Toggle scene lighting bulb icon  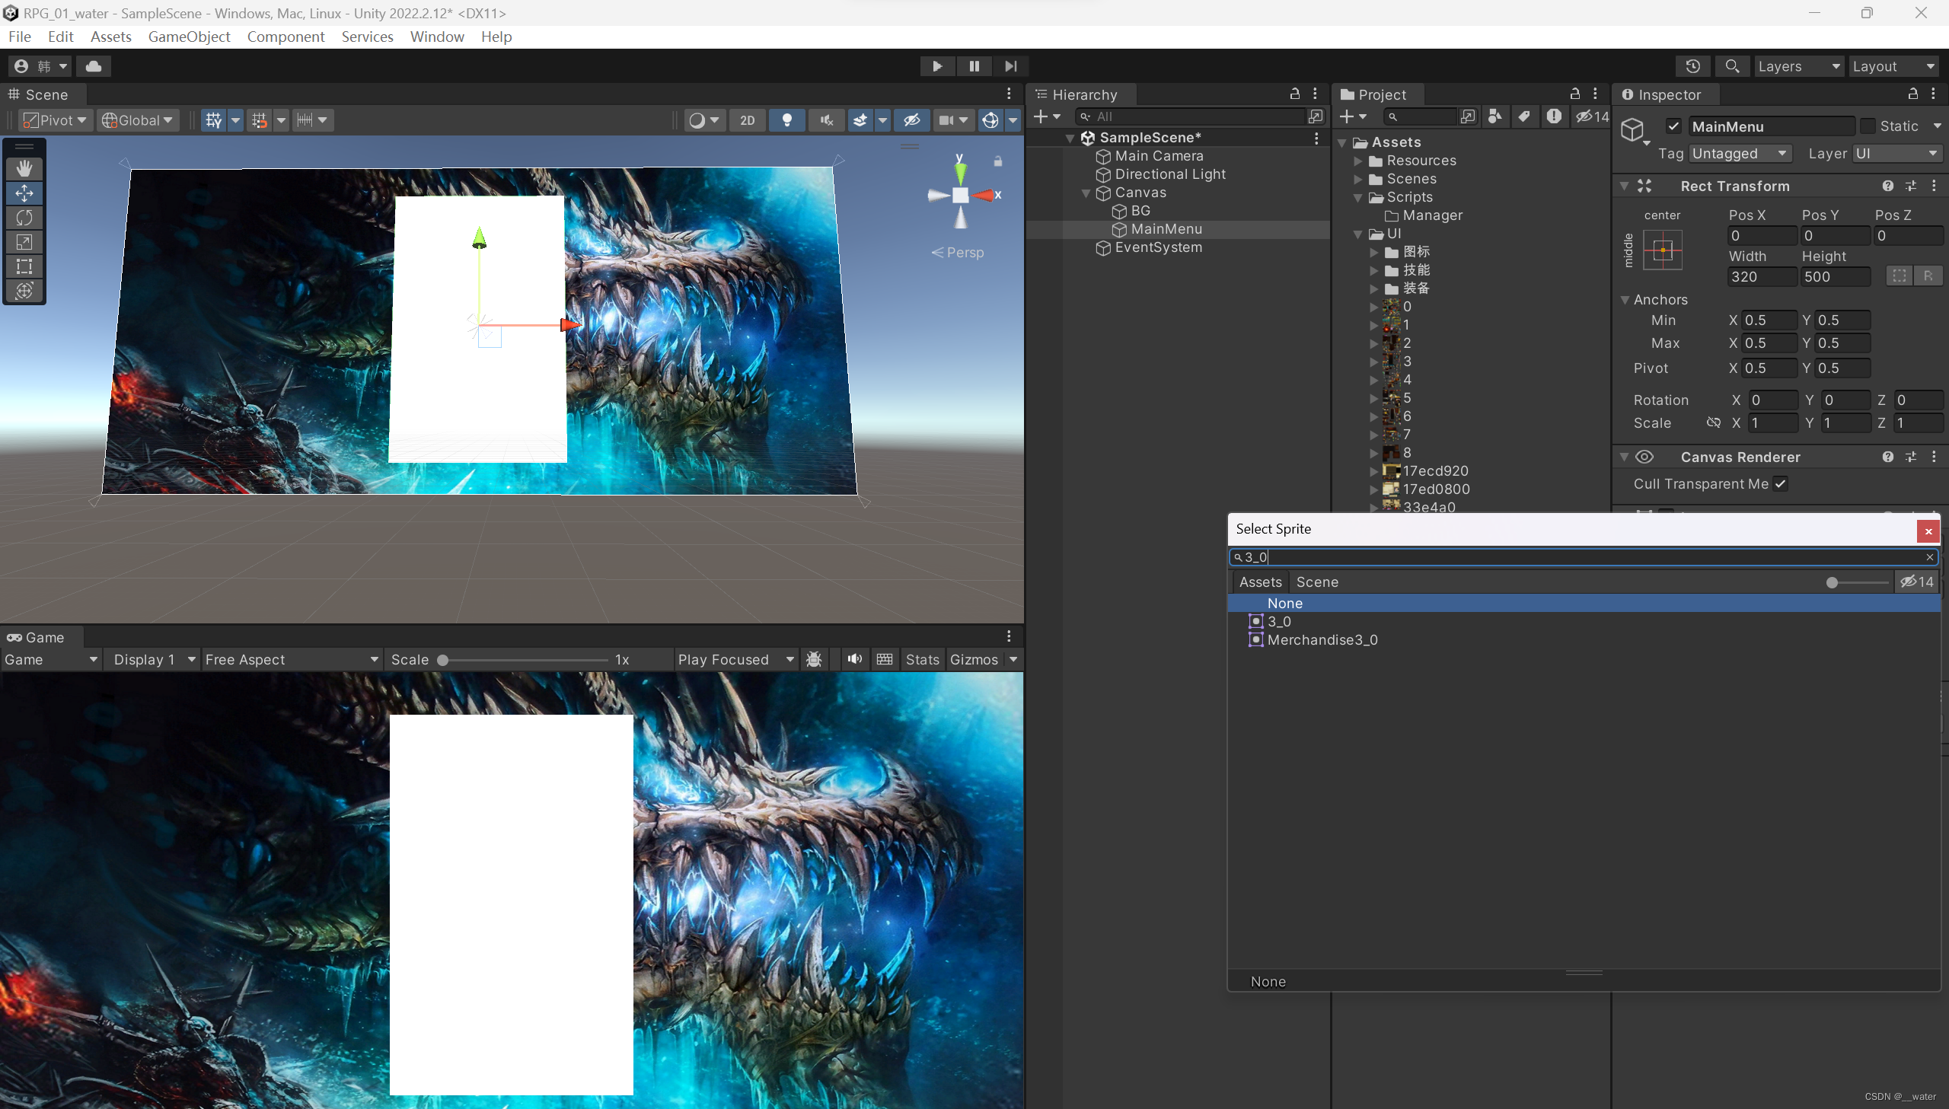pyautogui.click(x=786, y=120)
